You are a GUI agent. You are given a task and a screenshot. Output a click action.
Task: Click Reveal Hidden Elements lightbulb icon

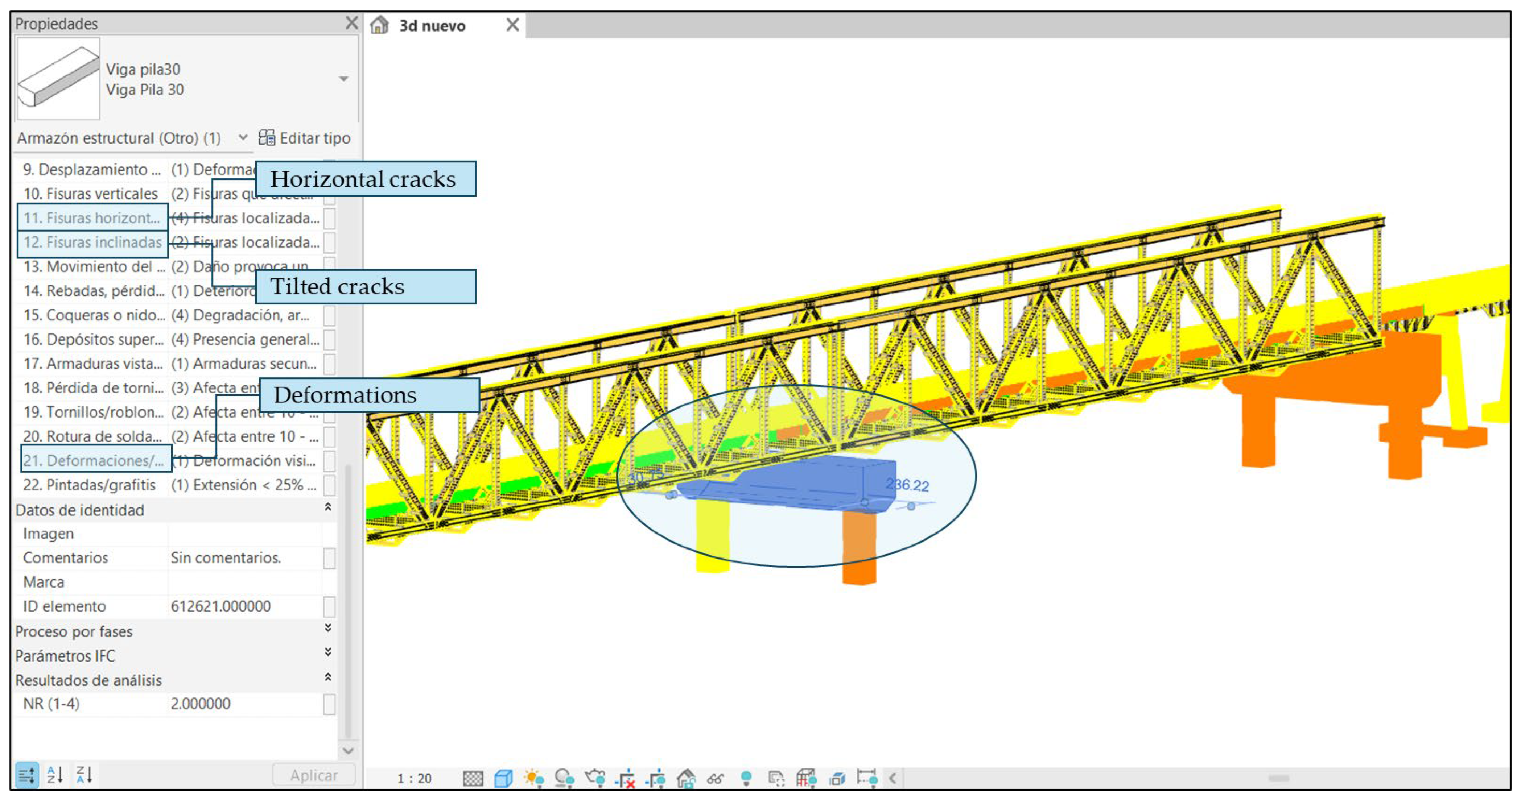click(746, 779)
